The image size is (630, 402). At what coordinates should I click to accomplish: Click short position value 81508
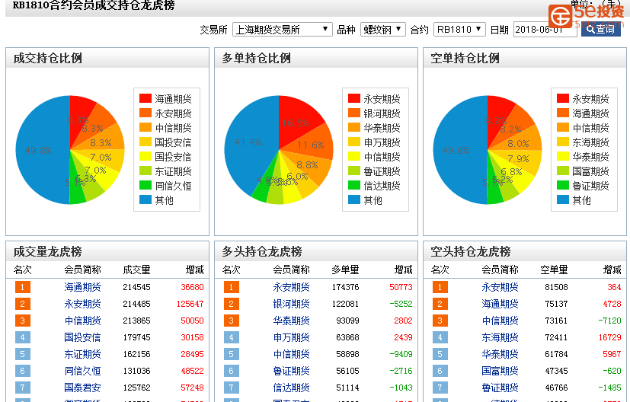coord(556,287)
